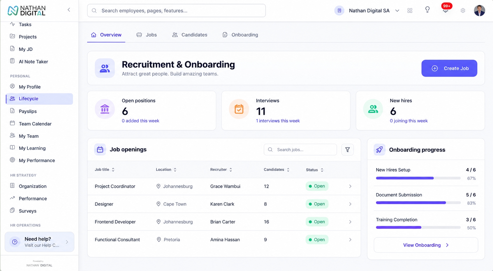Select recruiter 'Amina Hassan'
This screenshot has height=271, width=493.
point(225,240)
